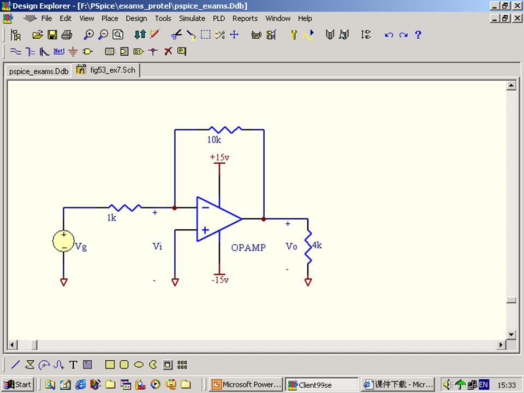This screenshot has width=524, height=393.
Task: Select the Place Net Label tool
Action: 58,51
